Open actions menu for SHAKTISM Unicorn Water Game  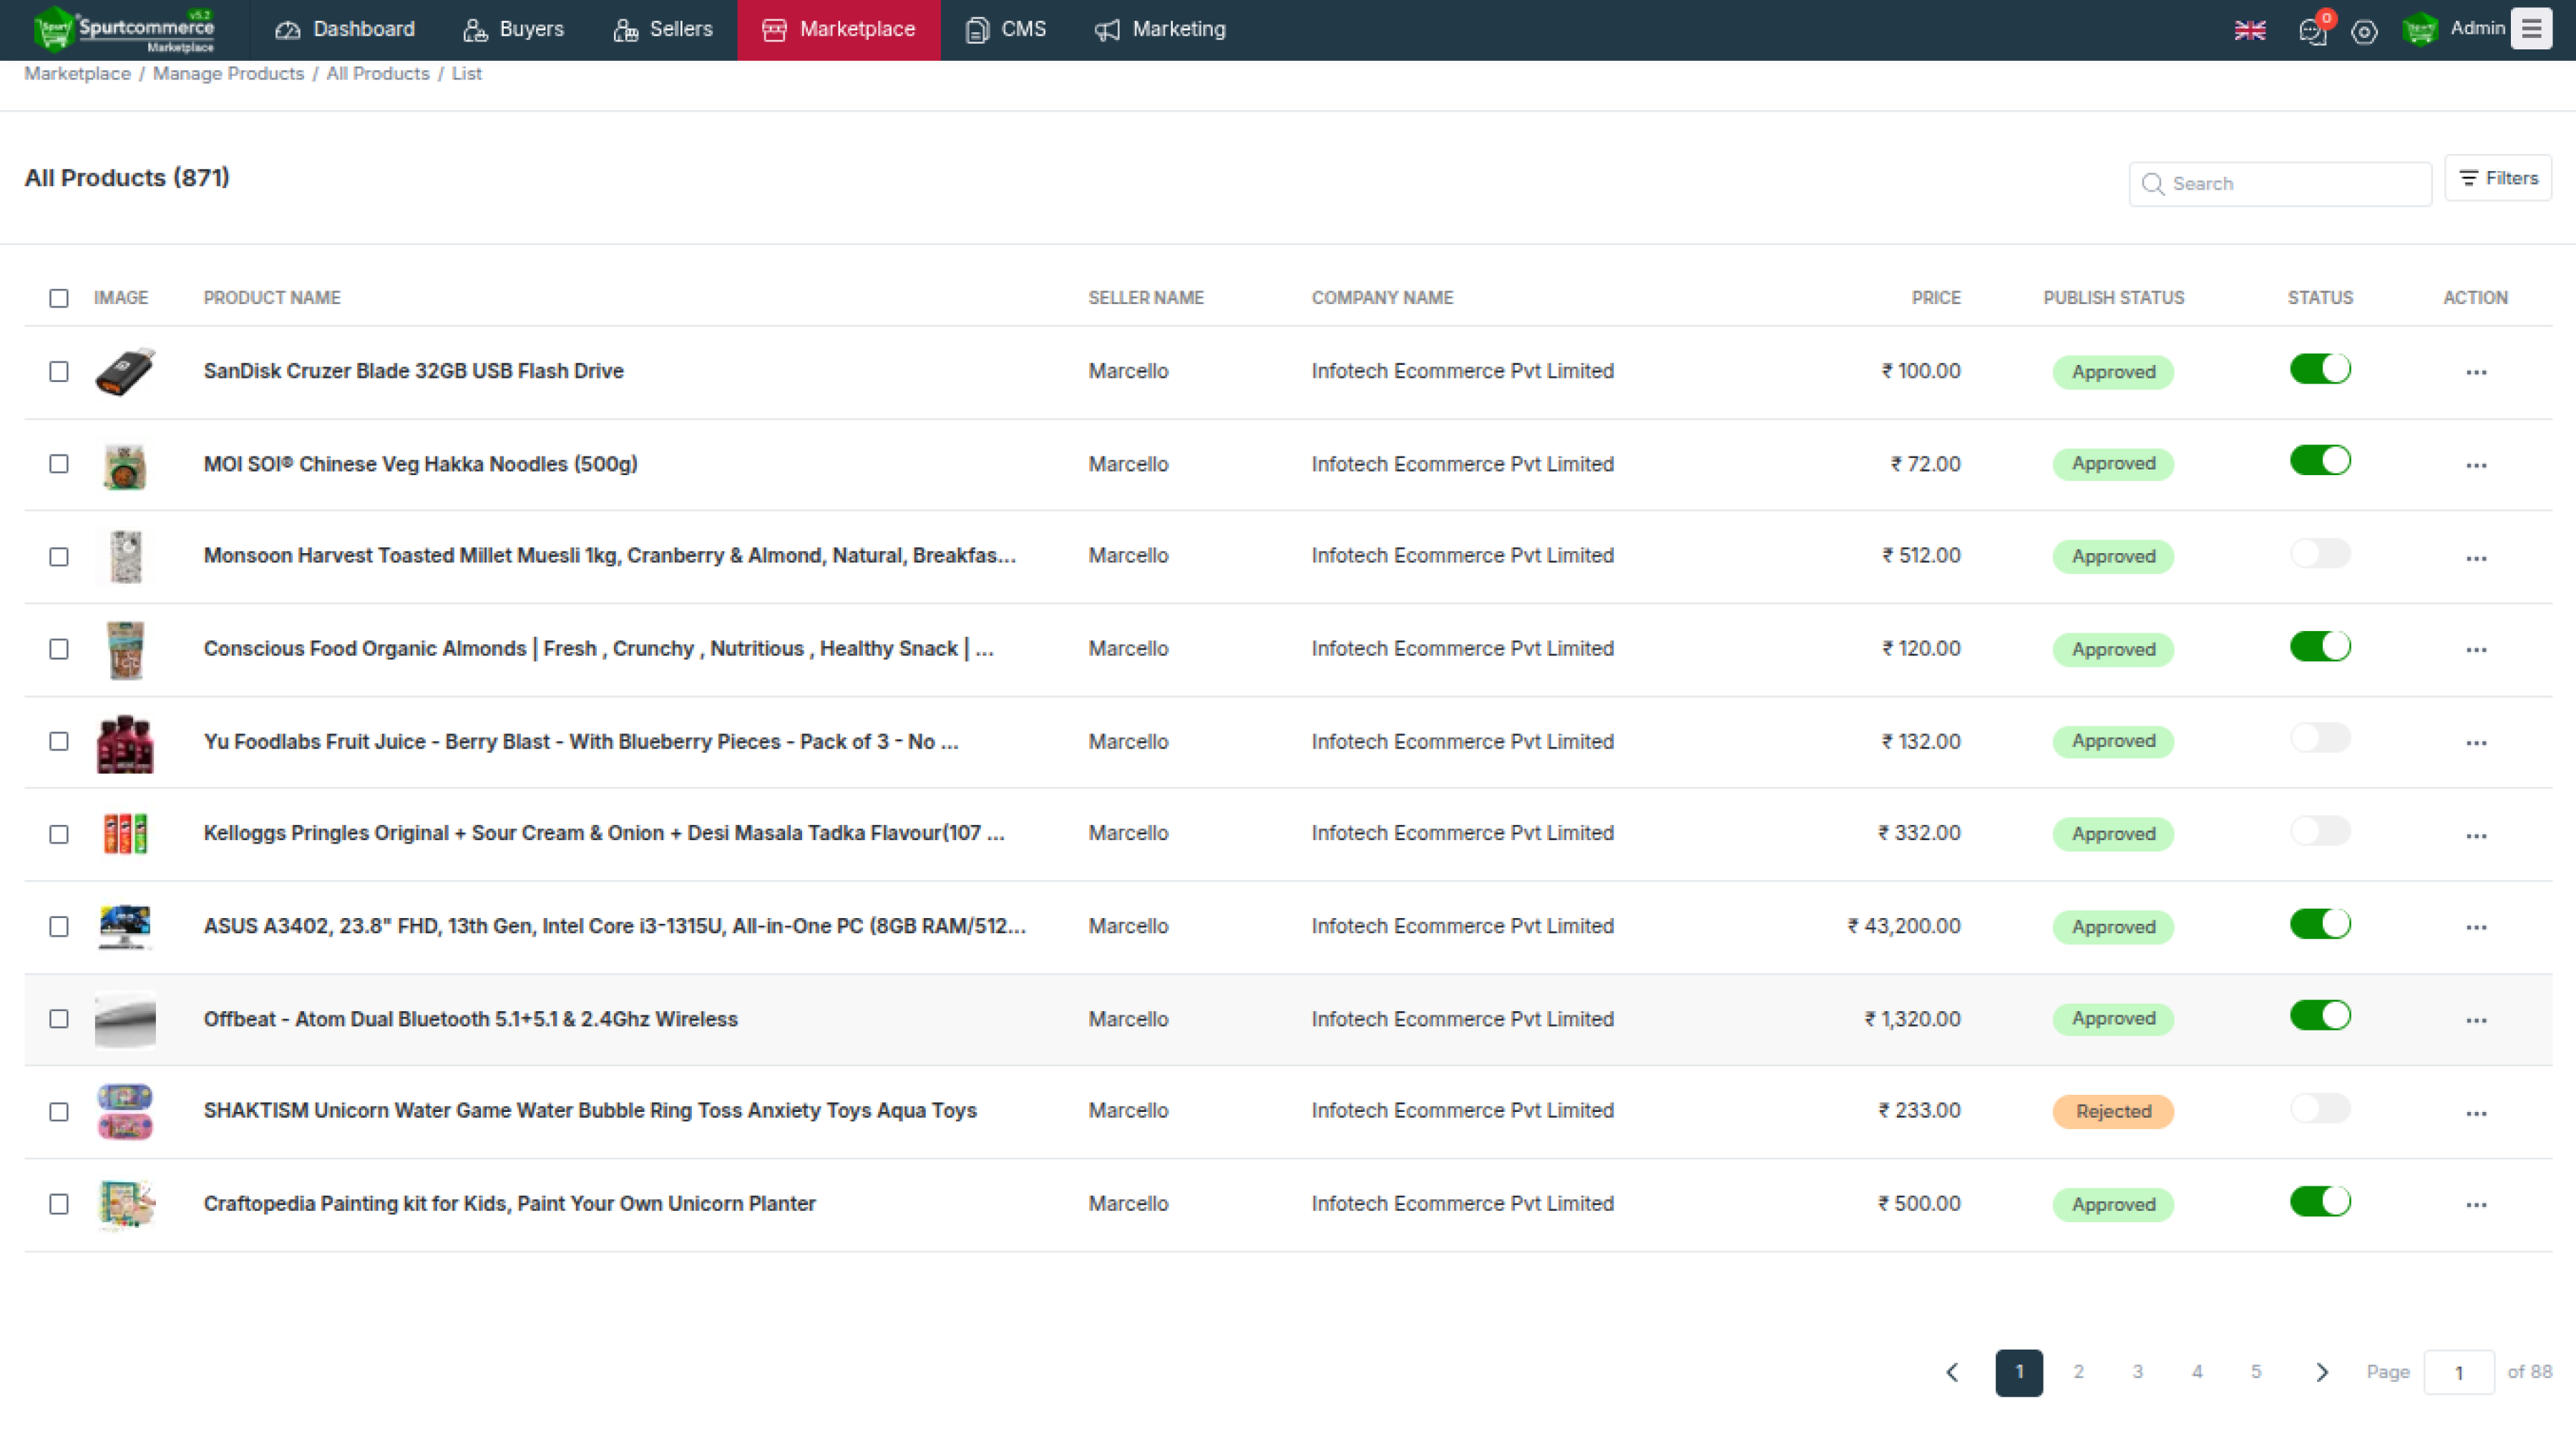pos(2476,1113)
